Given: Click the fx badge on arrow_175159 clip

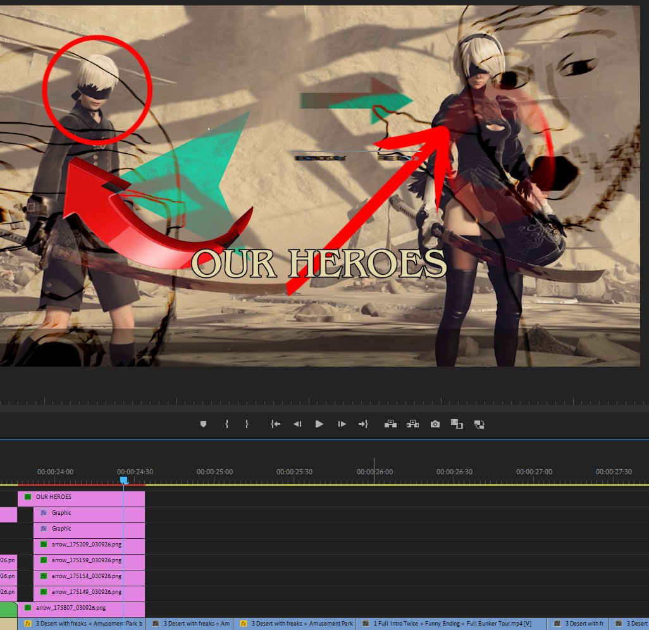Looking at the screenshot, I should 44,560.
